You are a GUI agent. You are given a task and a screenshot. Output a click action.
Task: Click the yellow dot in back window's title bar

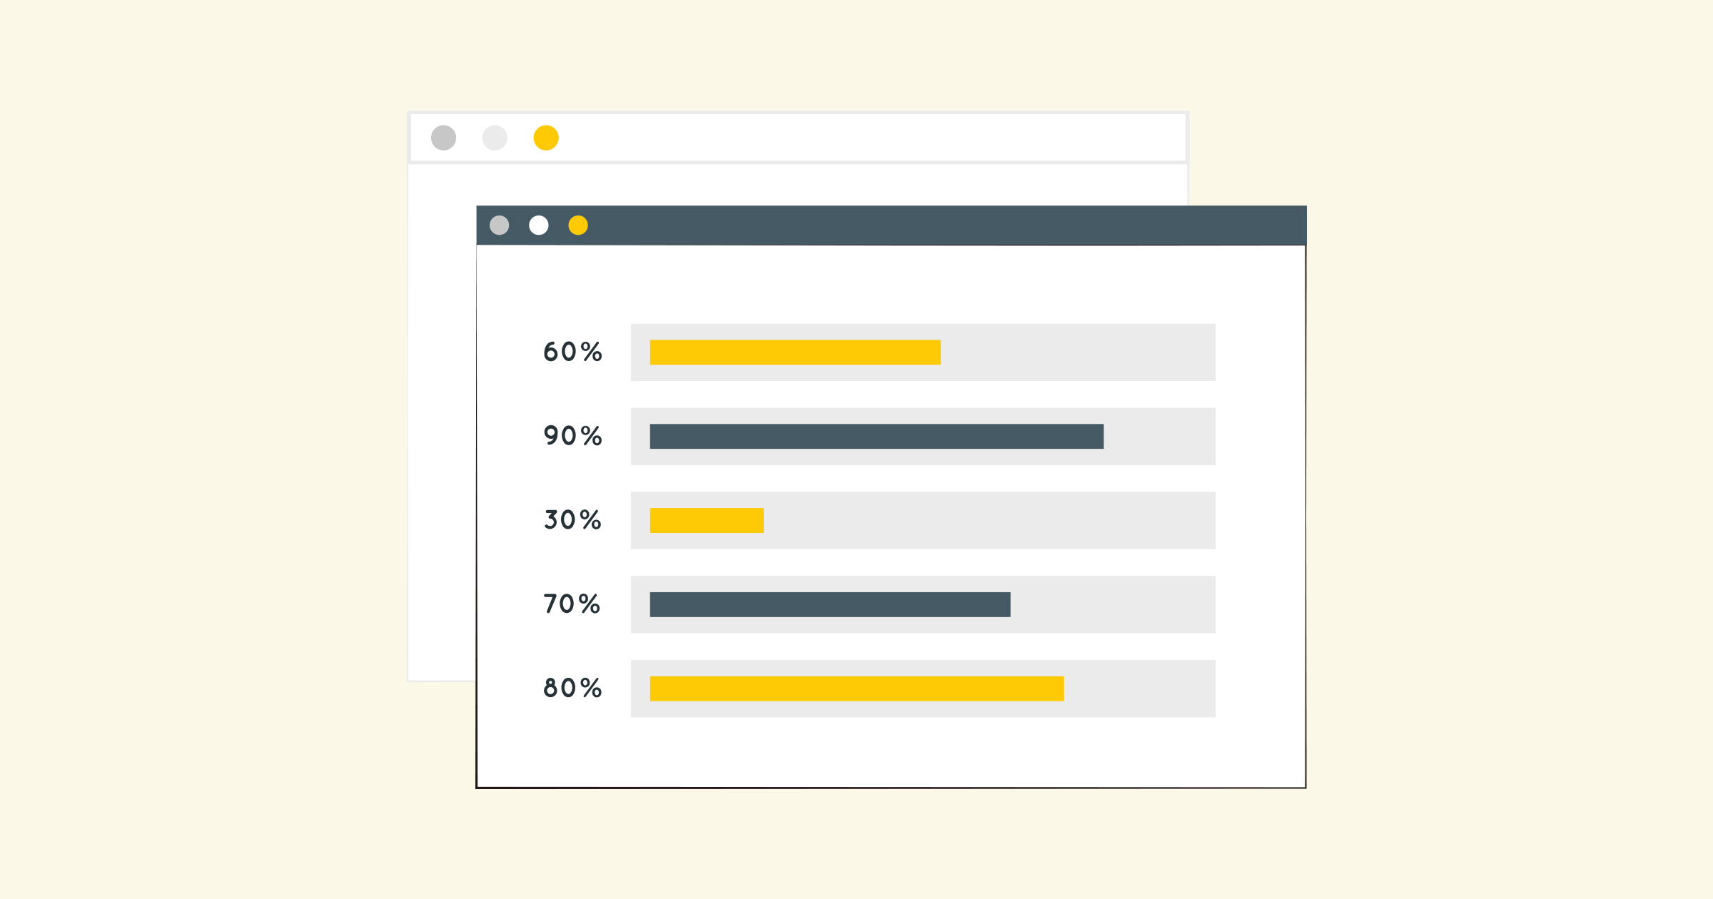pos(546,138)
